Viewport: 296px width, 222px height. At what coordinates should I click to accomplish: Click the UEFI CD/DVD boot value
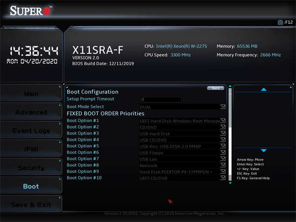point(153,179)
